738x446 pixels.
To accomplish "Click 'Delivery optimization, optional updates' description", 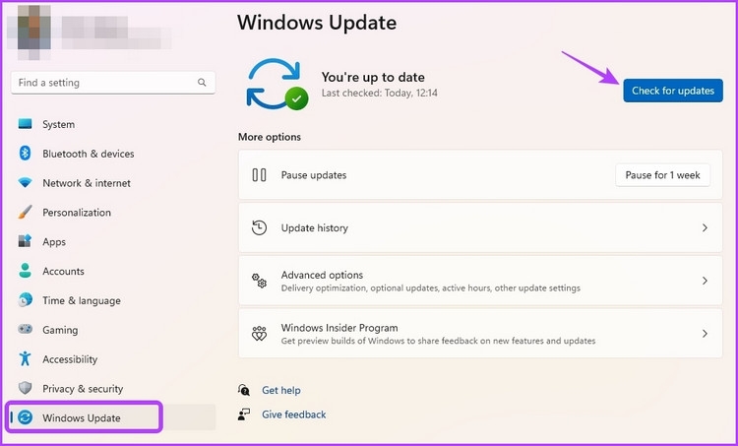I will pyautogui.click(x=431, y=287).
